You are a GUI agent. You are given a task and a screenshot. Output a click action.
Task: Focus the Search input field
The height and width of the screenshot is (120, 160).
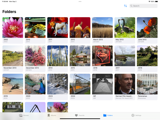coord(143,6)
